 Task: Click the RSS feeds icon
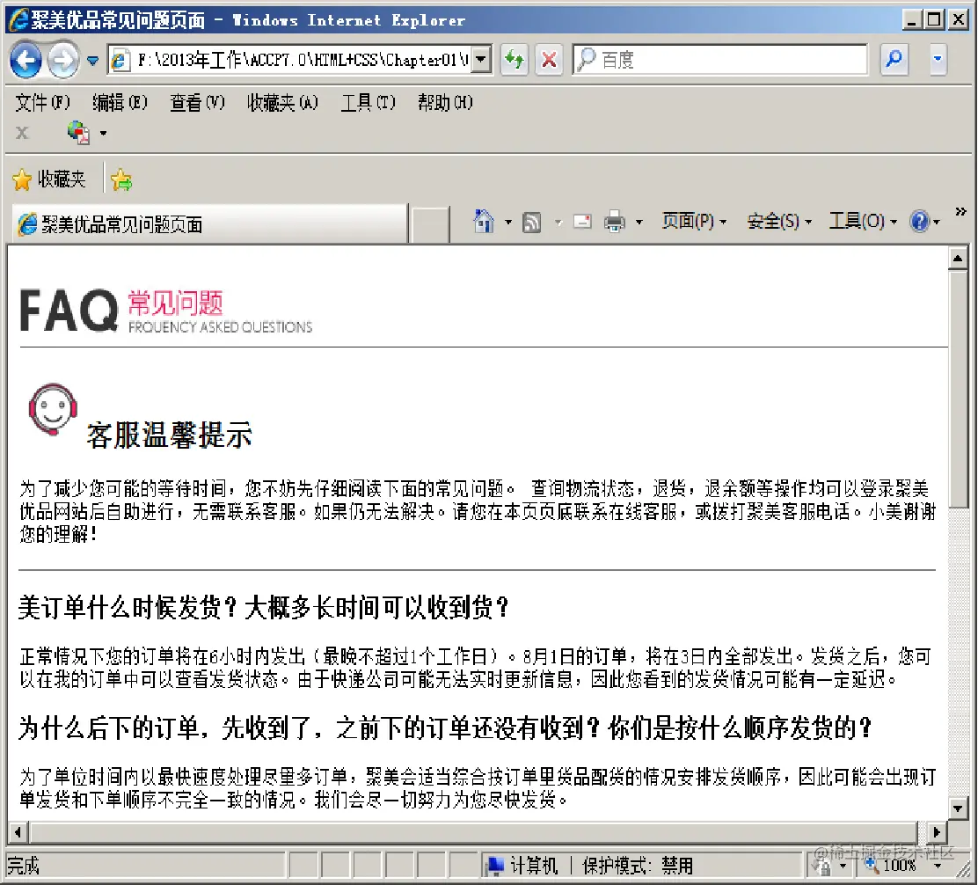(531, 222)
